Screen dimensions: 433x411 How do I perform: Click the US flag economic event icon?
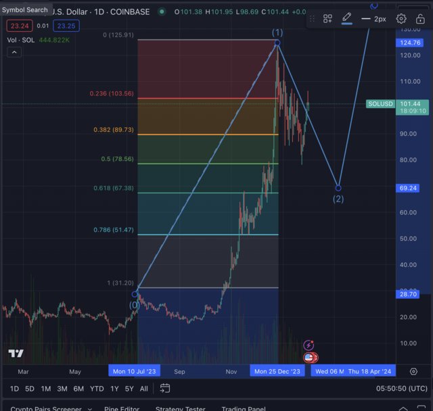(309, 358)
